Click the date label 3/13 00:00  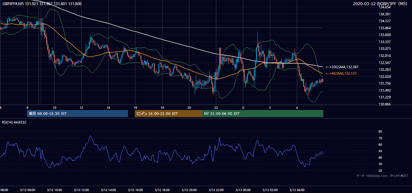point(243,190)
